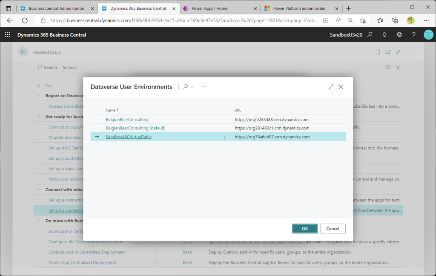This screenshot has height=276, width=436.
Task: Switch to Power Apps Home tab
Action: click(x=209, y=9)
